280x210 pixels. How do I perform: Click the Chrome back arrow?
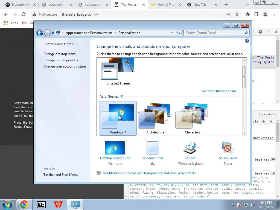point(6,14)
